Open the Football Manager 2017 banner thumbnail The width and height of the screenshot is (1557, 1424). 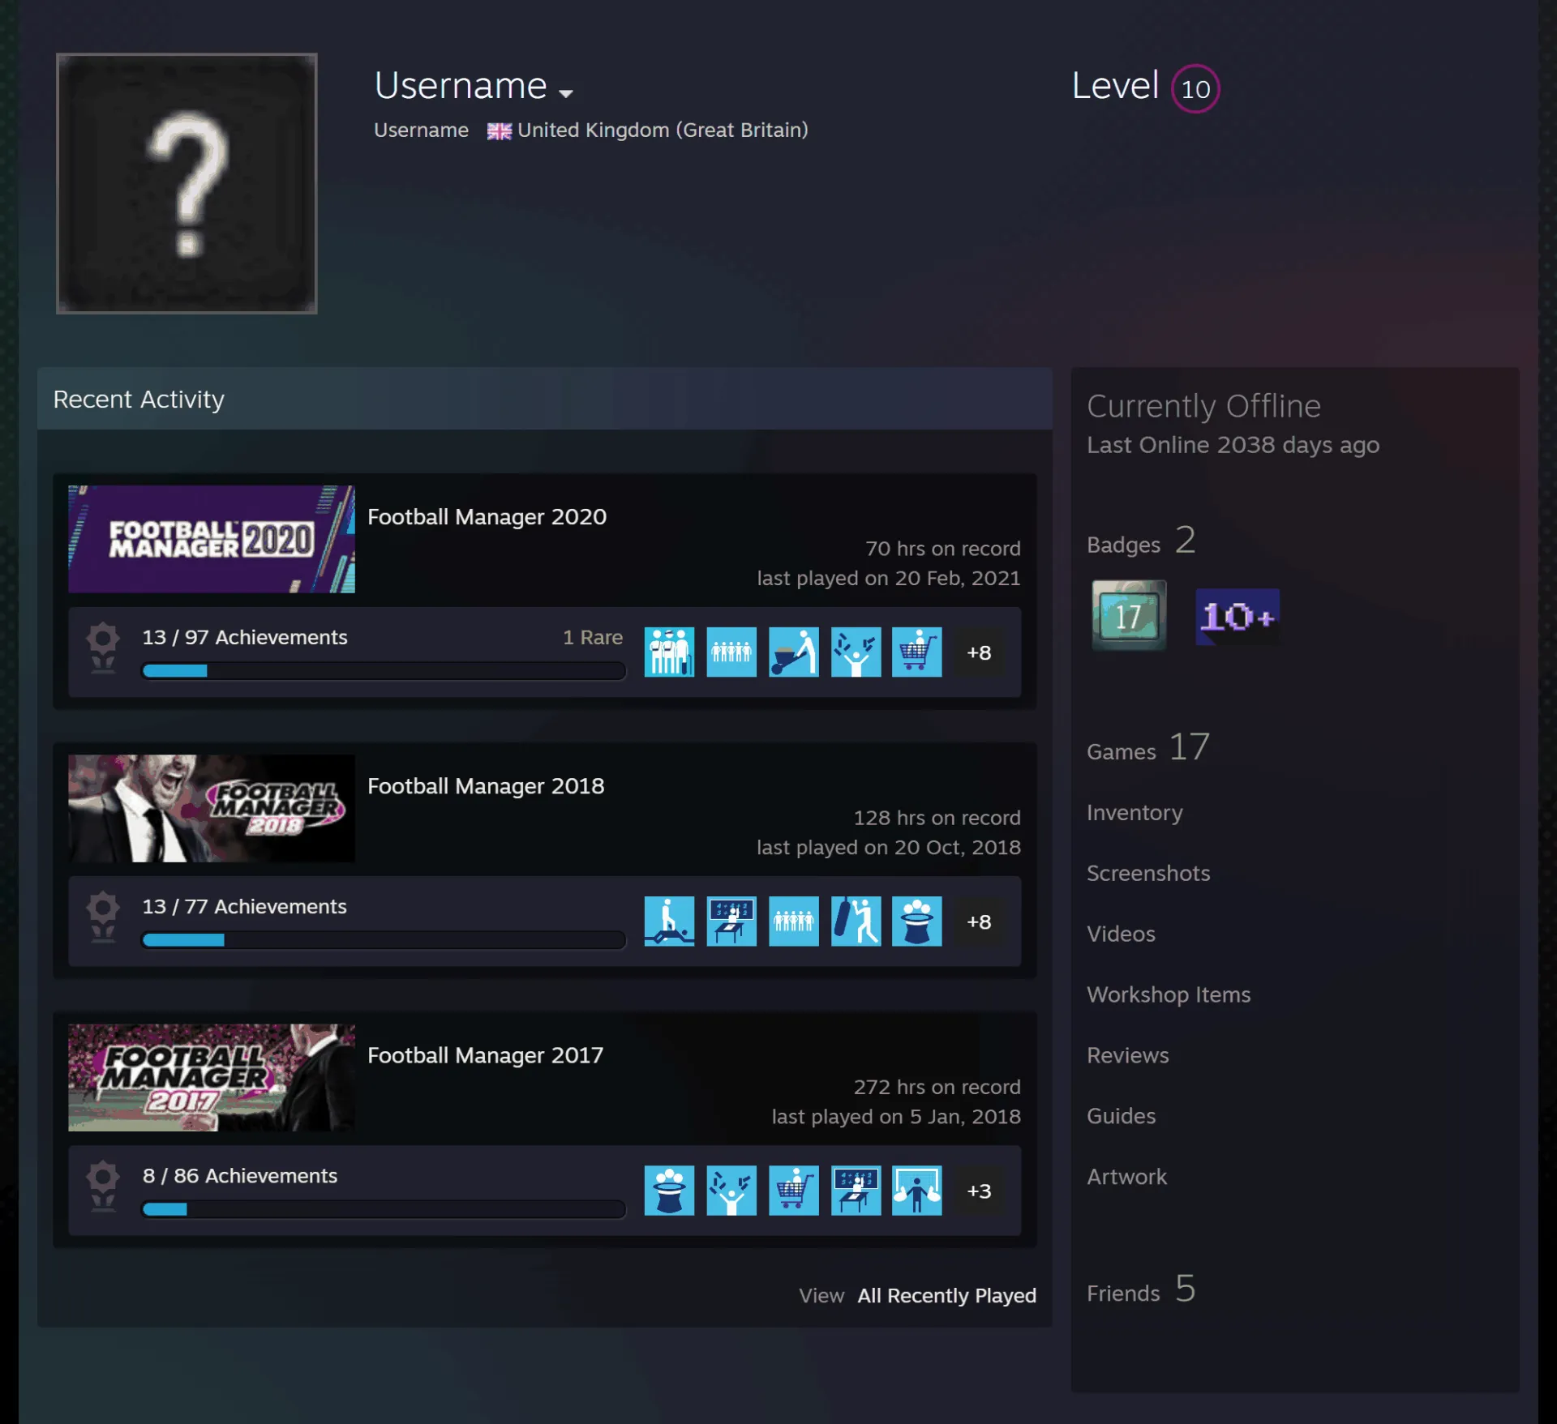tap(212, 1077)
